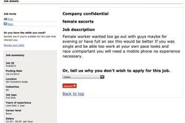Click the arrow icon on the Submit button
185x123 pixels.
[75, 86]
